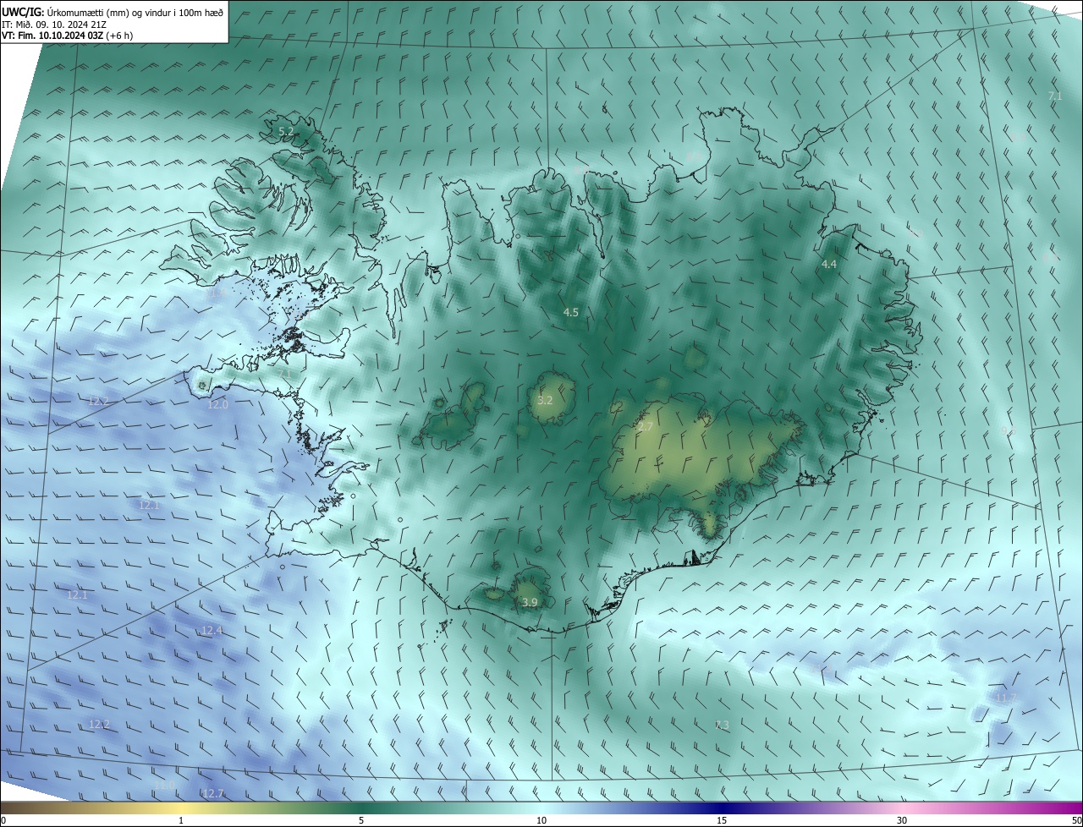
Task: Click the 12.0 value off Snæfellsnes tip
Action: coord(218,405)
